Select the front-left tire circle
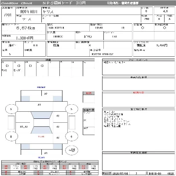The image size is (176, 176). [x=11, y=109]
